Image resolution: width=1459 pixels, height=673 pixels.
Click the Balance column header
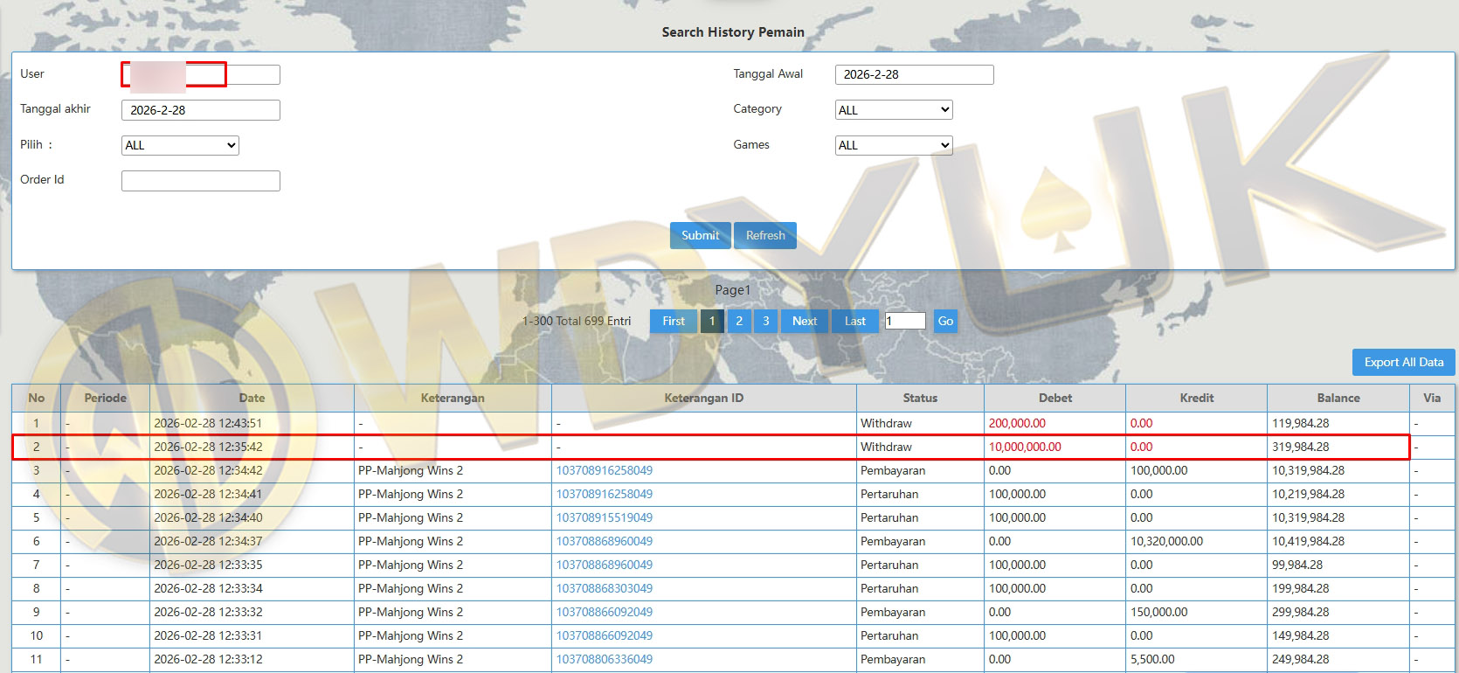pyautogui.click(x=1338, y=398)
